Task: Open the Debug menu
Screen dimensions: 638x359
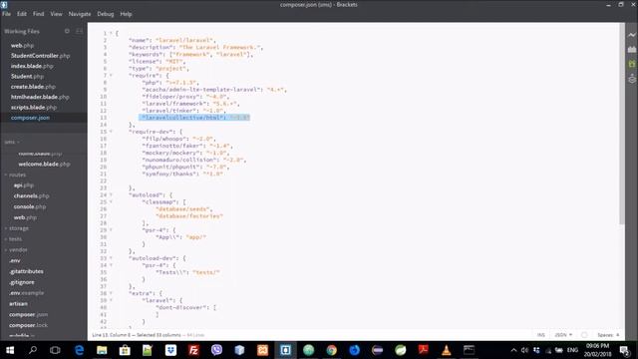Action: (106, 14)
